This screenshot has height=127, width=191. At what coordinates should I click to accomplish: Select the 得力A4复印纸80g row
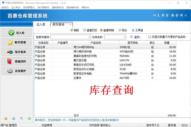(105, 47)
